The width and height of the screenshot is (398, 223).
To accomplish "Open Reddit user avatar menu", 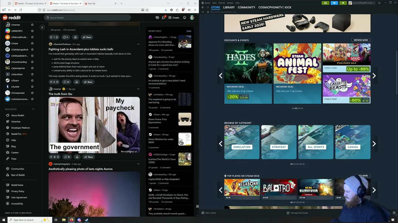I will pyautogui.click(x=192, y=18).
